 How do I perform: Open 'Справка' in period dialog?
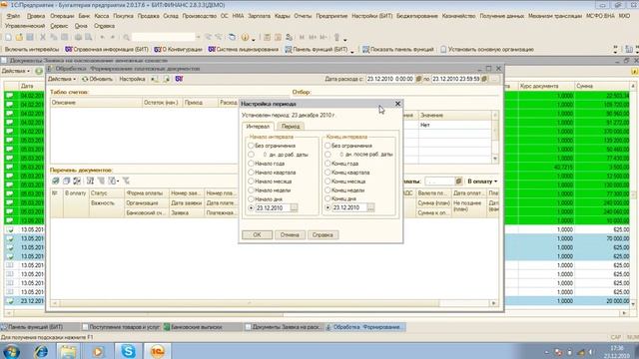pyautogui.click(x=322, y=235)
